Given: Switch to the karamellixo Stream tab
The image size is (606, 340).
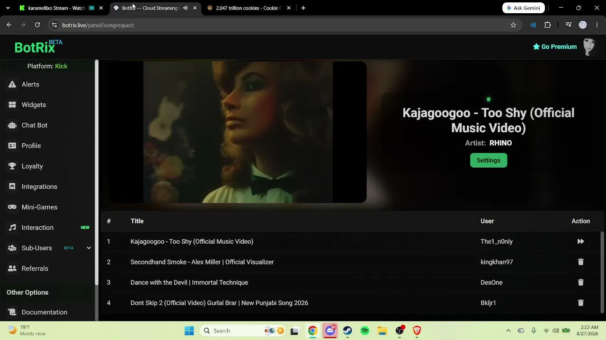Looking at the screenshot, I should point(61,8).
